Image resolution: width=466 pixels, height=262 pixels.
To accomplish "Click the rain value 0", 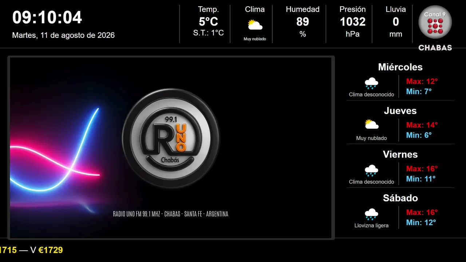I will pyautogui.click(x=396, y=22).
